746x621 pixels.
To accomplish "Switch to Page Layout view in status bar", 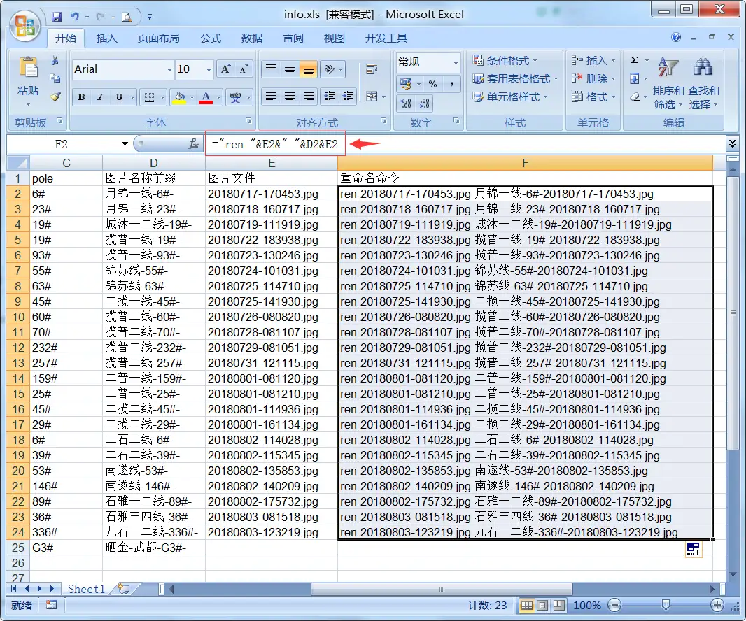I will [x=543, y=605].
